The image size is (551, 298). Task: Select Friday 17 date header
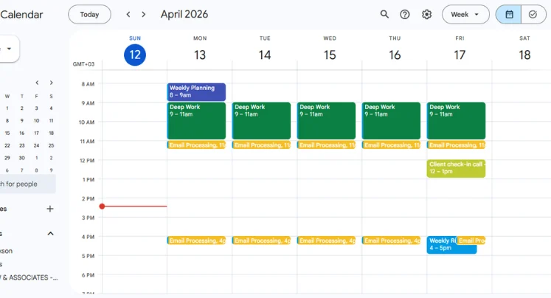[460, 55]
